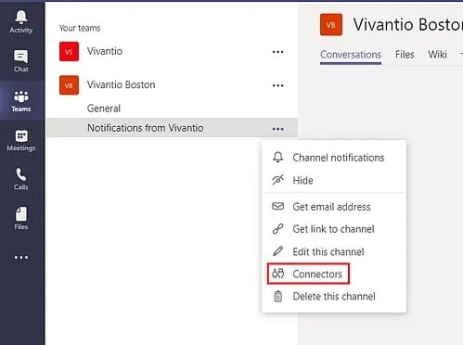Viewport: 463px width, 345px height.
Task: Click the VB avatar in channel header
Action: point(331,25)
